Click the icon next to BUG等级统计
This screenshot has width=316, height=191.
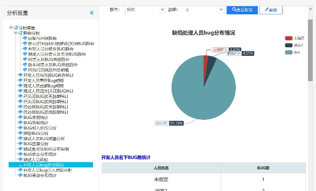tap(20, 123)
